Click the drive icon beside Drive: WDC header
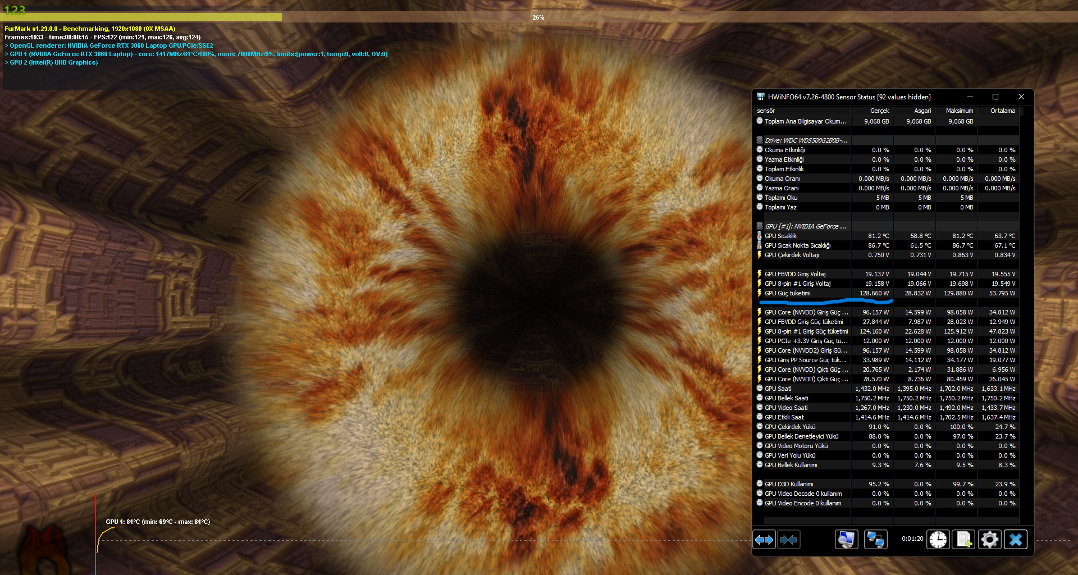 click(760, 140)
